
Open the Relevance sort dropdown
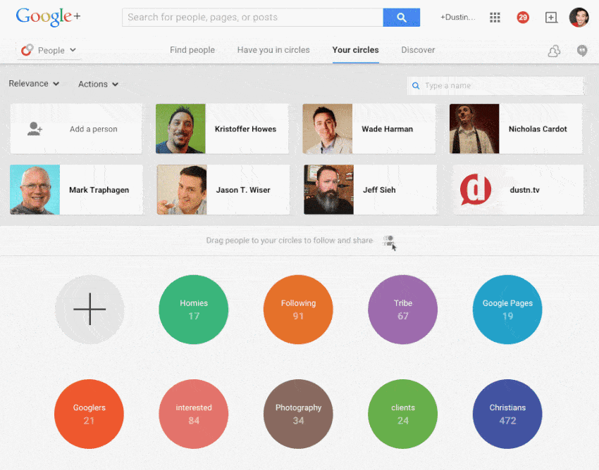click(x=34, y=84)
